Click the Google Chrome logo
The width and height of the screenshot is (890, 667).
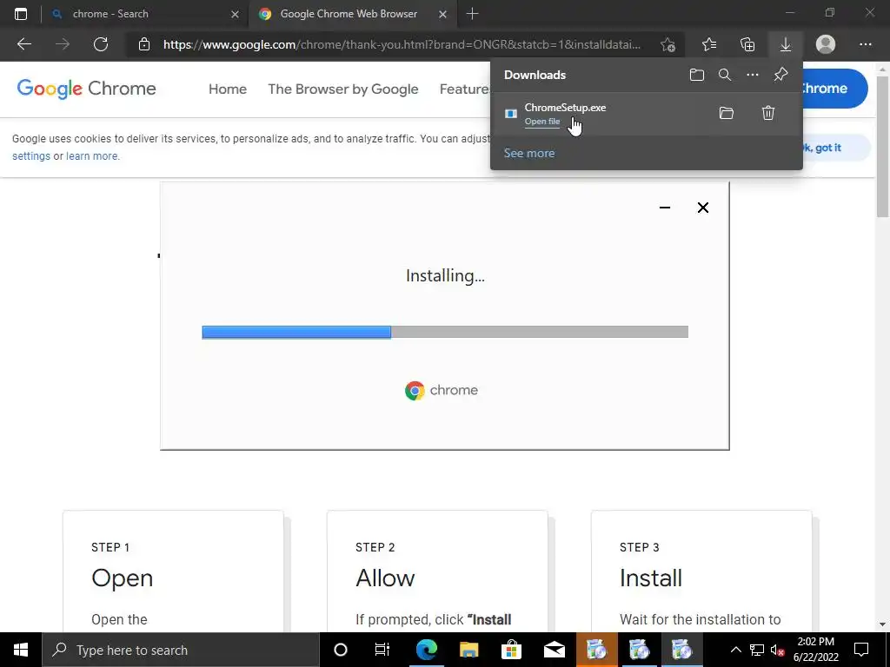tap(86, 89)
